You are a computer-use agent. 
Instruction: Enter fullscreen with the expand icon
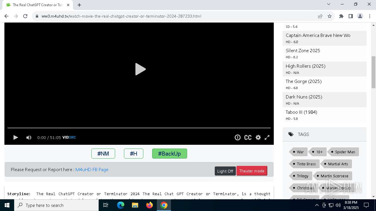point(267,137)
